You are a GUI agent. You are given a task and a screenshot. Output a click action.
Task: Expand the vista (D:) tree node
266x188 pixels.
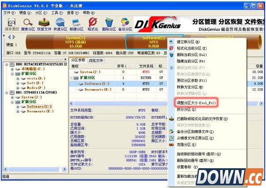18,79
